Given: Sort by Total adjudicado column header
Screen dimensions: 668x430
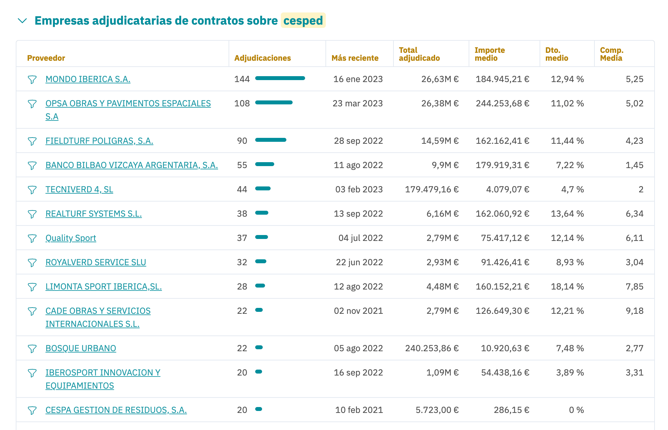Looking at the screenshot, I should click(x=419, y=54).
